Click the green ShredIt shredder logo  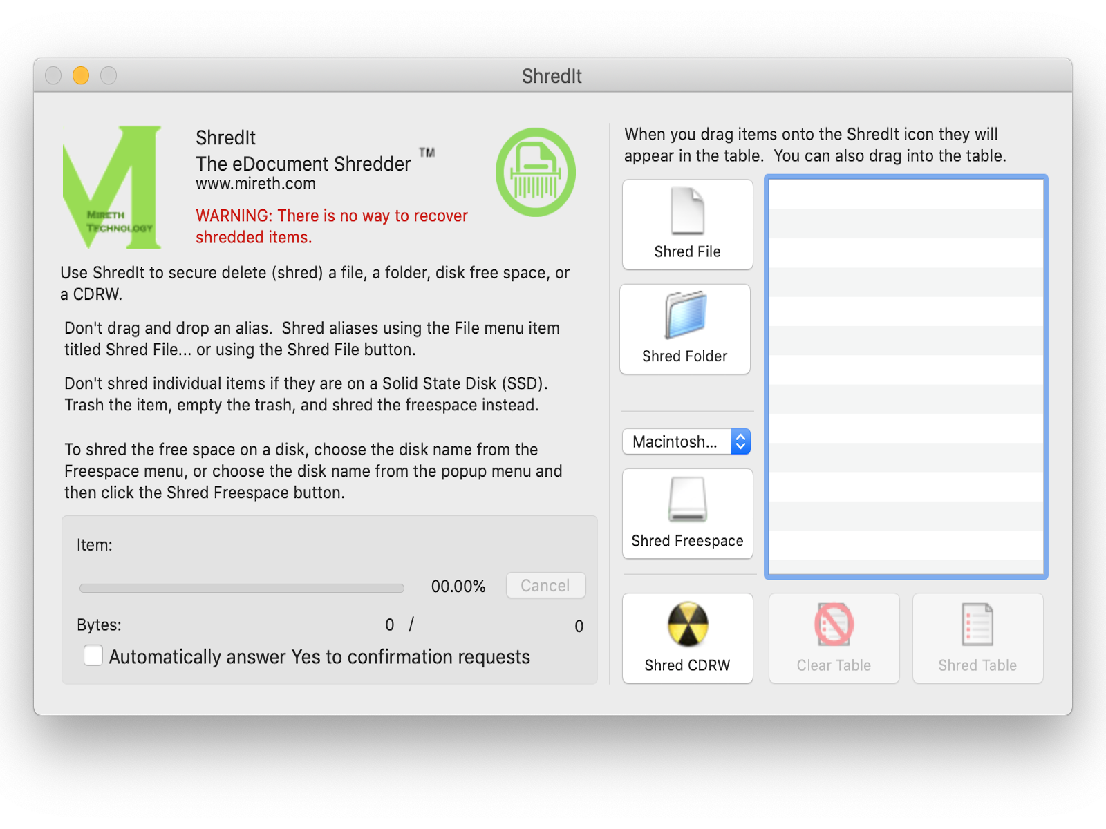click(535, 172)
